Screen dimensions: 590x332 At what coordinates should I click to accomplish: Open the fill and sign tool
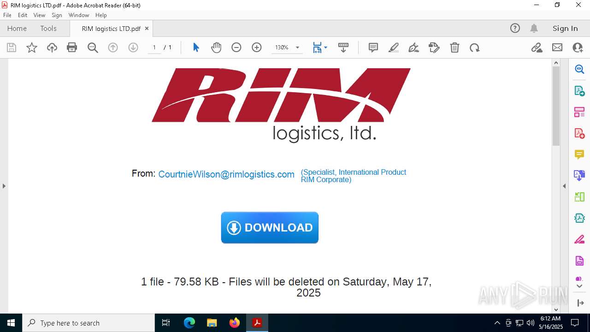pyautogui.click(x=434, y=47)
